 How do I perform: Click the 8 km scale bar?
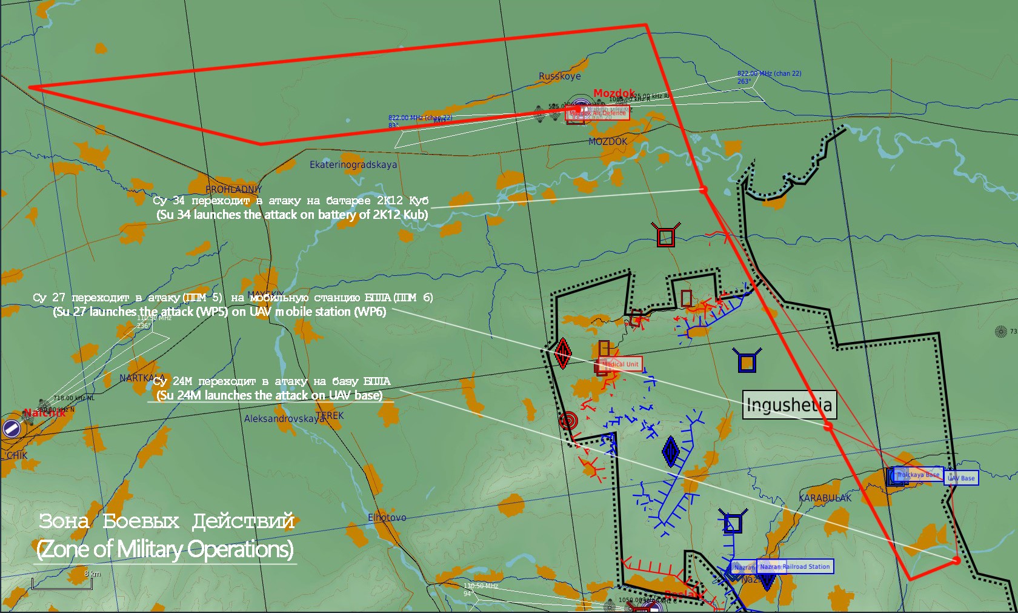click(x=62, y=584)
